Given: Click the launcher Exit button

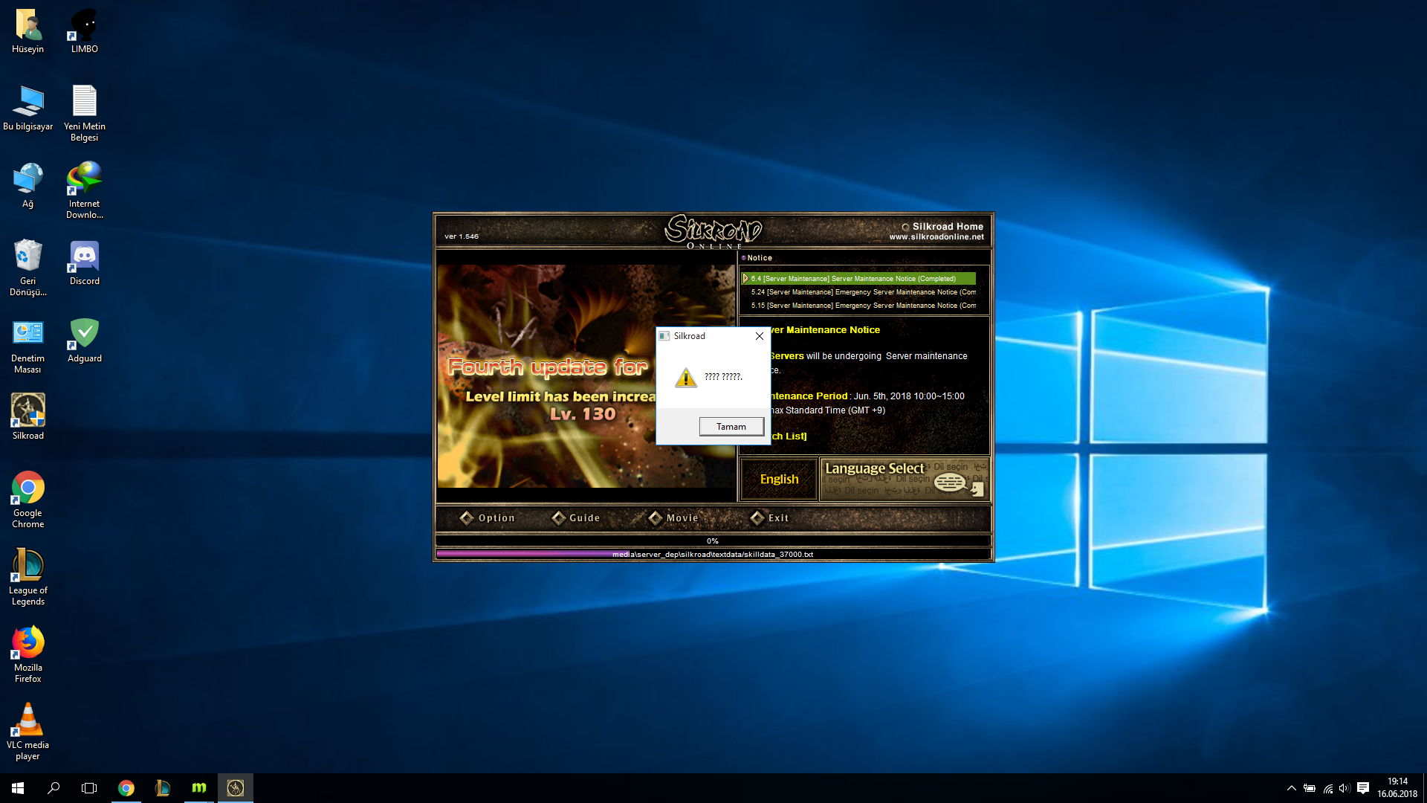Looking at the screenshot, I should point(770,518).
